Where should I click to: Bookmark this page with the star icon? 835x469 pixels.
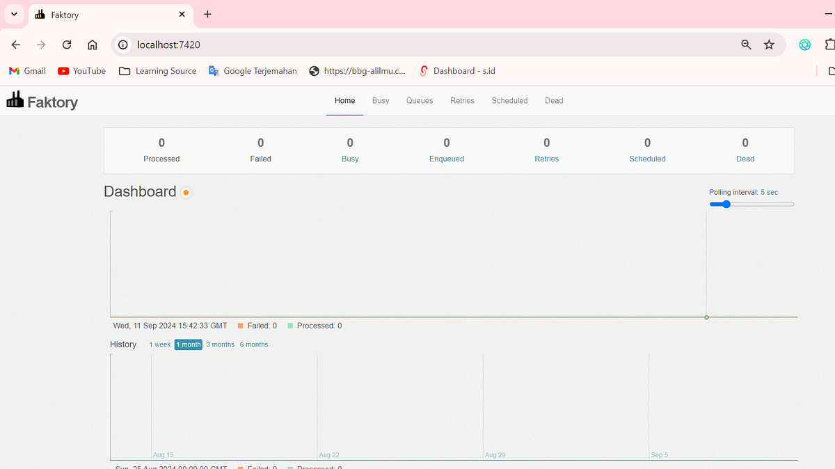[769, 45]
